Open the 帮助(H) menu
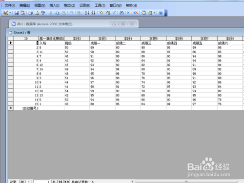 pos(131,5)
